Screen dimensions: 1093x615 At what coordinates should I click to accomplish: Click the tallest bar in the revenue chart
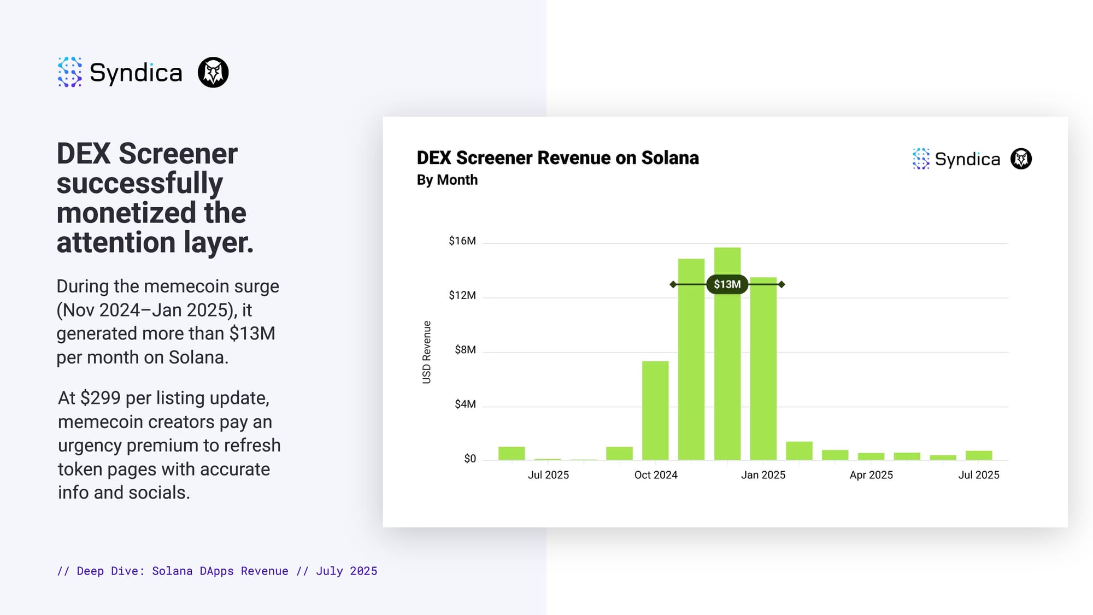click(x=727, y=354)
